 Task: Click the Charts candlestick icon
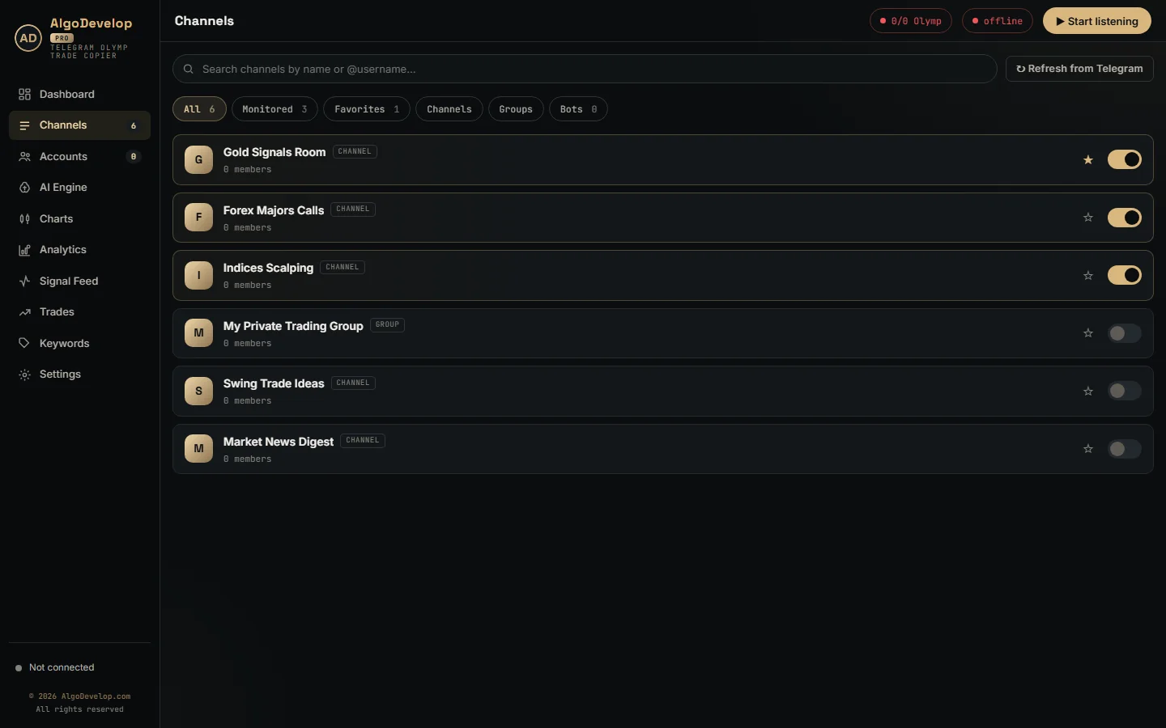24,219
